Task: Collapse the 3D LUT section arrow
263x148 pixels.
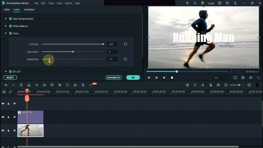Action: [6, 72]
